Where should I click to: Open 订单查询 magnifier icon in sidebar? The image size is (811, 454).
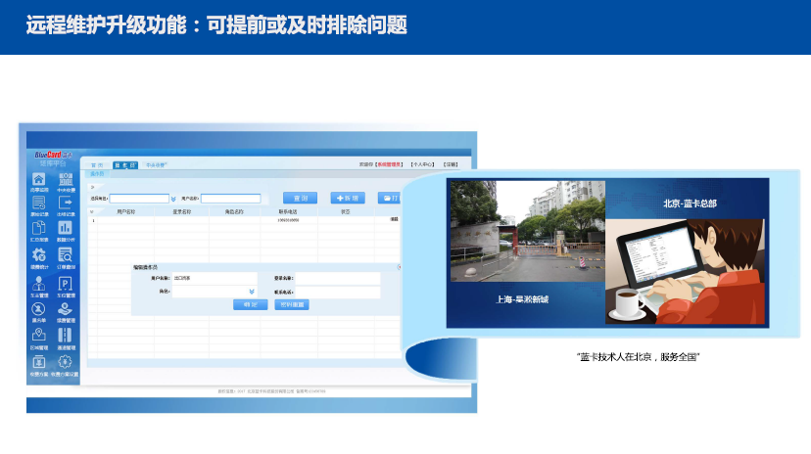point(65,254)
